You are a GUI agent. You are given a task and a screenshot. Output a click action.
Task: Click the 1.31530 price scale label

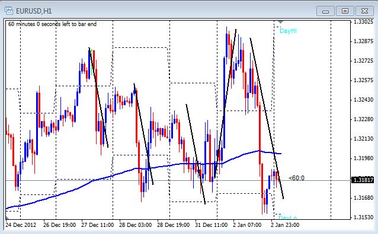[363, 217]
